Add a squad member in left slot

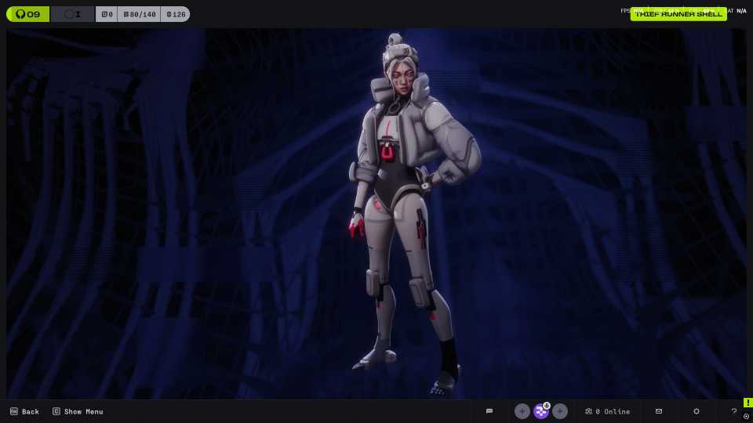[522, 411]
